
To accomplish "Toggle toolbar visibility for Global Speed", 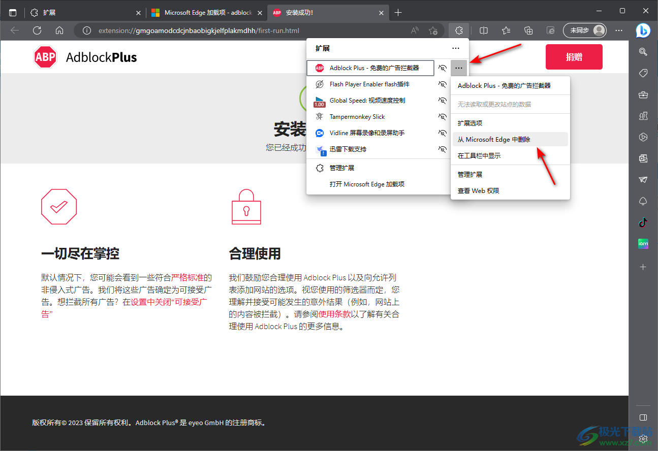I will (x=443, y=101).
